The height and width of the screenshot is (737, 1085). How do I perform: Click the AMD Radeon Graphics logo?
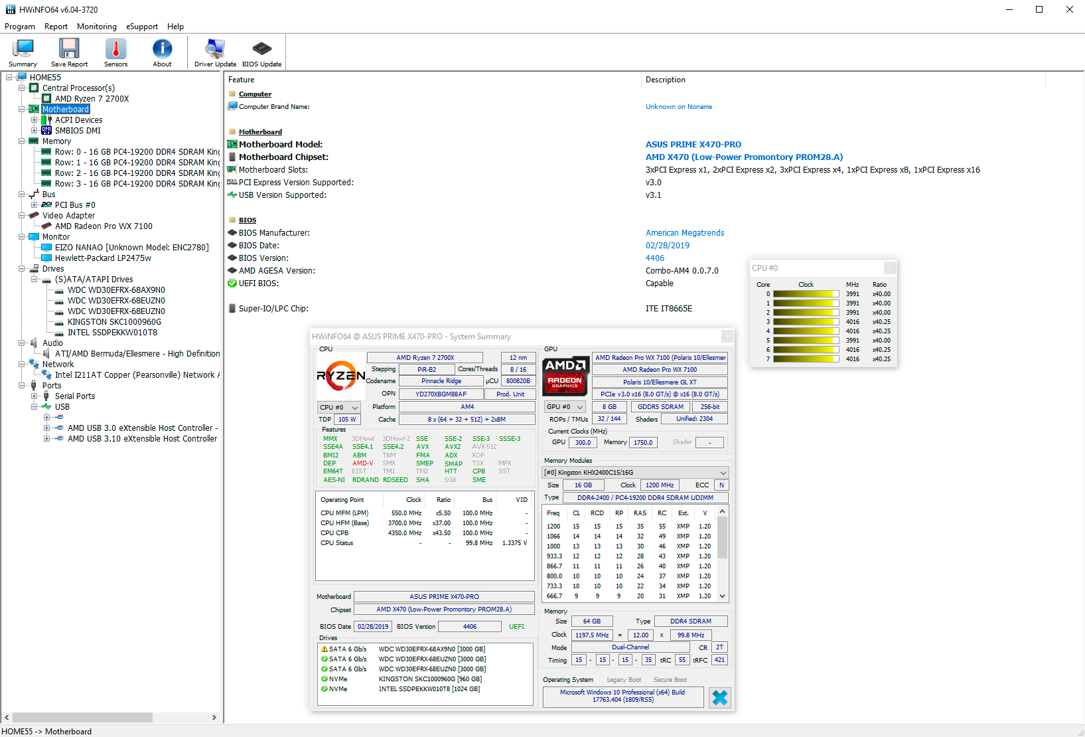click(565, 375)
